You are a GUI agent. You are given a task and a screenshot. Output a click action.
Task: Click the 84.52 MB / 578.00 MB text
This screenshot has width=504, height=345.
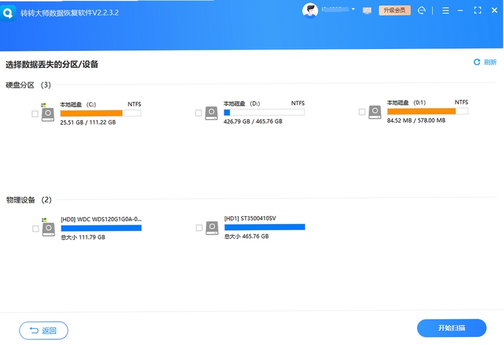pyautogui.click(x=416, y=120)
